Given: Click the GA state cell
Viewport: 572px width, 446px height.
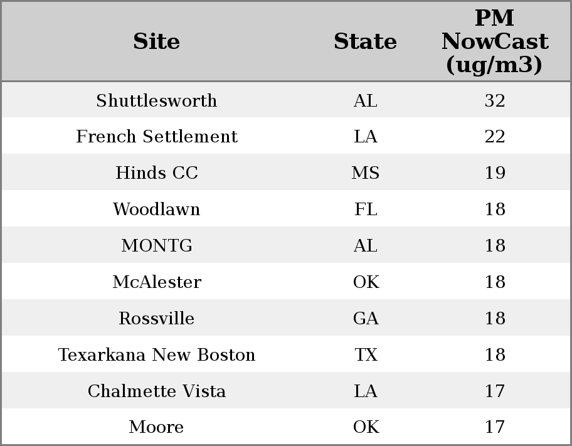Looking at the screenshot, I should click(x=365, y=318).
